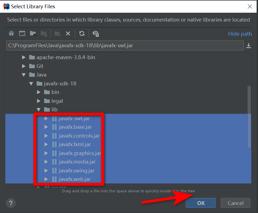
Task: Click the javafx.fxml.jar archive icon
Action: (54, 144)
